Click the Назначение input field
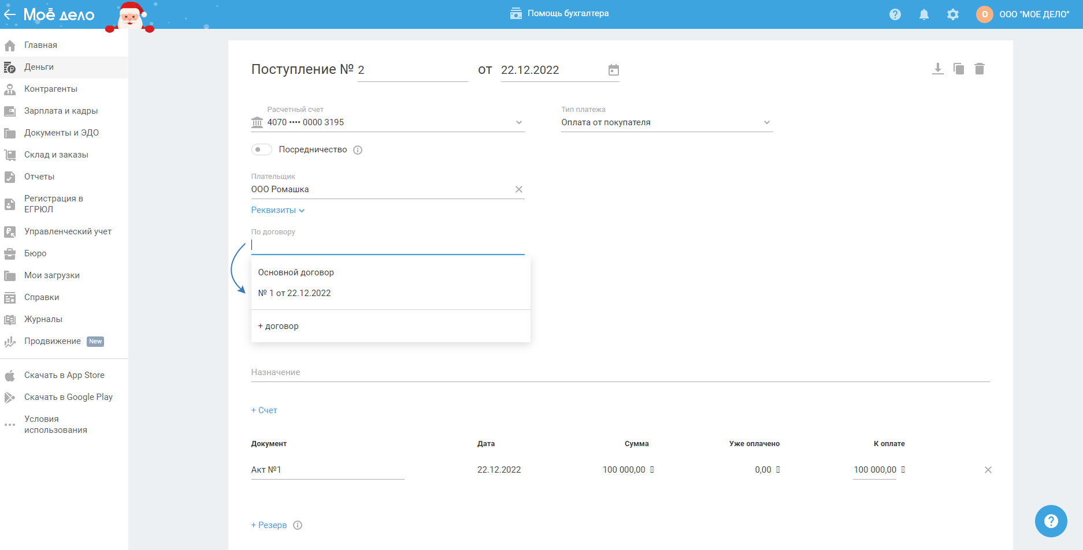This screenshot has height=550, width=1083. [x=620, y=373]
